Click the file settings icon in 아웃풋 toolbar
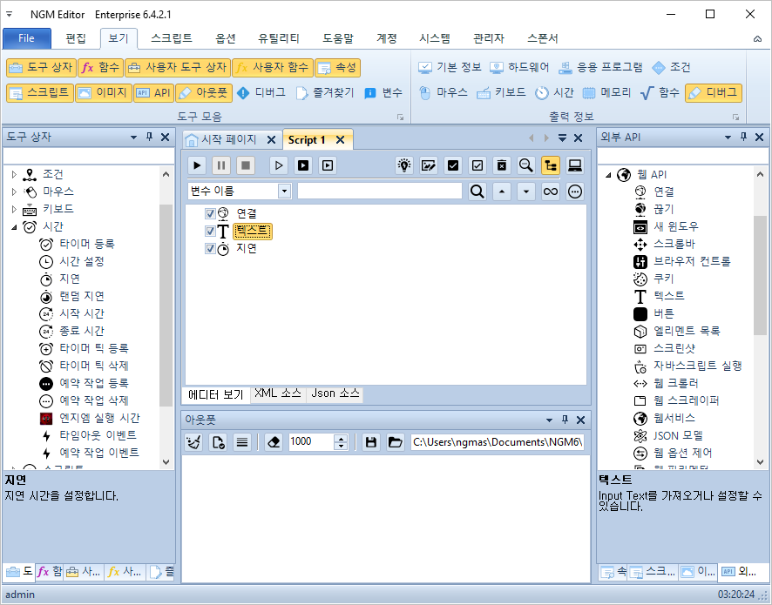Screen dimensions: 772x605 (x=218, y=442)
